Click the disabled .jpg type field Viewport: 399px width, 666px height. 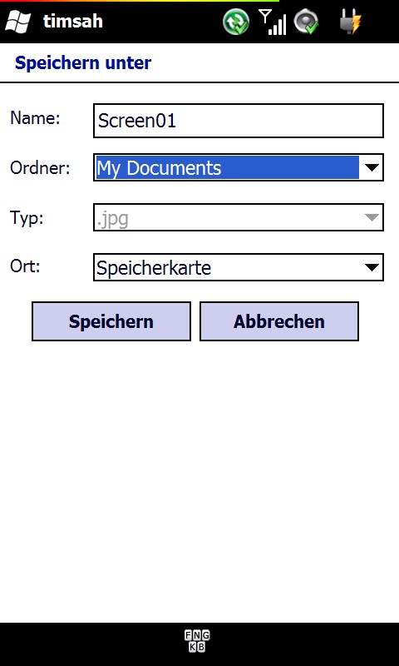[239, 217]
